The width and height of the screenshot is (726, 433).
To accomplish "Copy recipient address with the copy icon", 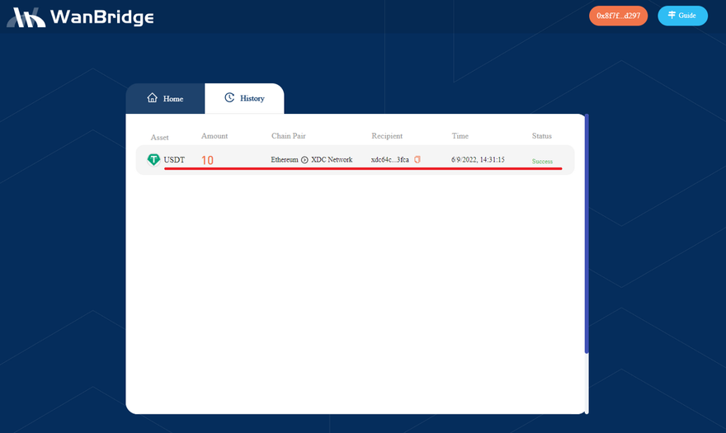I will point(417,159).
